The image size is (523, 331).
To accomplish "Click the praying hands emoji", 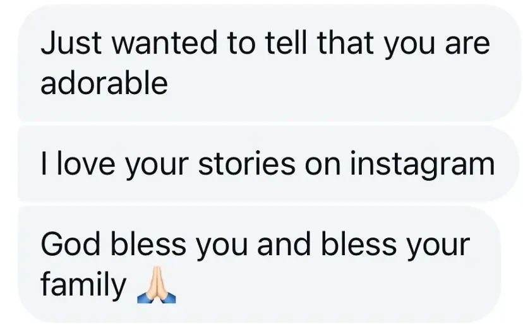I will (x=156, y=289).
